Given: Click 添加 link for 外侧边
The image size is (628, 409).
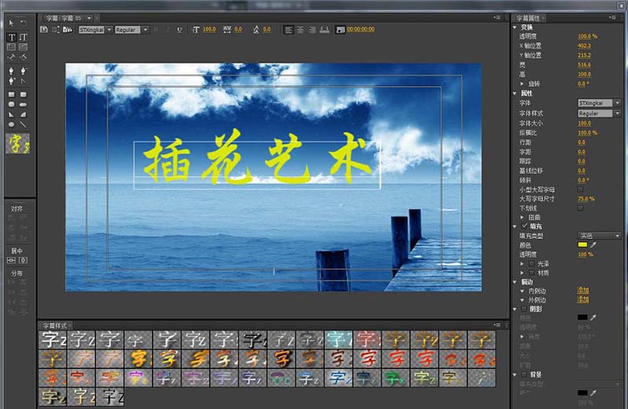Looking at the screenshot, I should click(x=583, y=300).
